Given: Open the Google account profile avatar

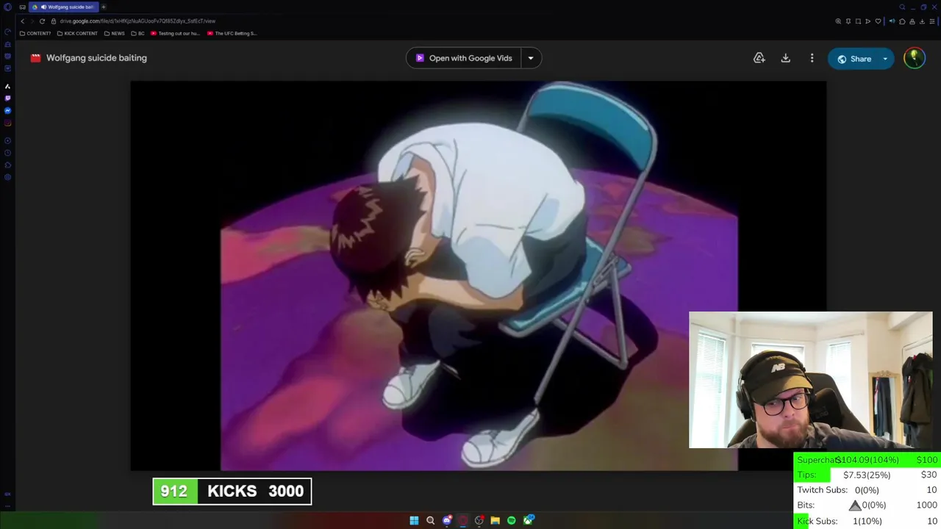Looking at the screenshot, I should pyautogui.click(x=915, y=58).
